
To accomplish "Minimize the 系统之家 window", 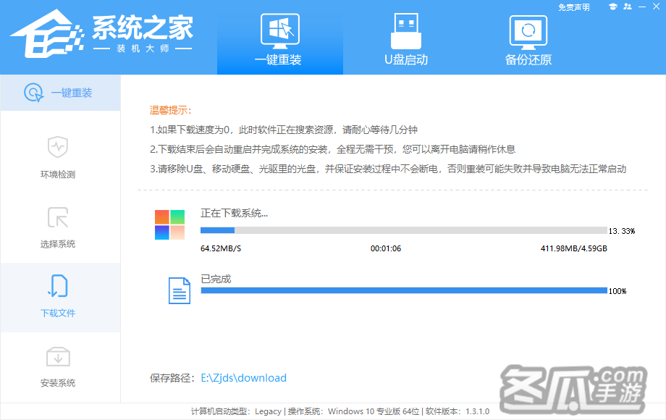I will [642, 7].
